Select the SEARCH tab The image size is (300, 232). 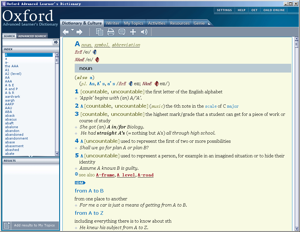(x=9, y=36)
